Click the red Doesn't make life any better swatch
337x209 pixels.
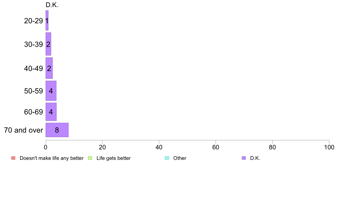tap(13, 158)
